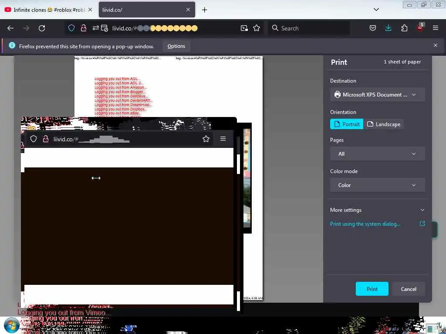Click the notification info icon
The image size is (446, 334).
[12, 45]
